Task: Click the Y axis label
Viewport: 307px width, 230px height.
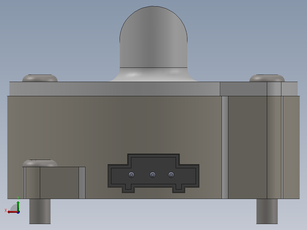Action: 18,198
